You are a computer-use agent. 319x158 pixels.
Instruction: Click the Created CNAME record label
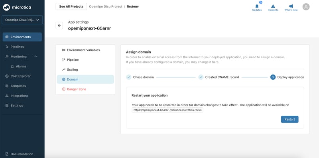(222, 77)
